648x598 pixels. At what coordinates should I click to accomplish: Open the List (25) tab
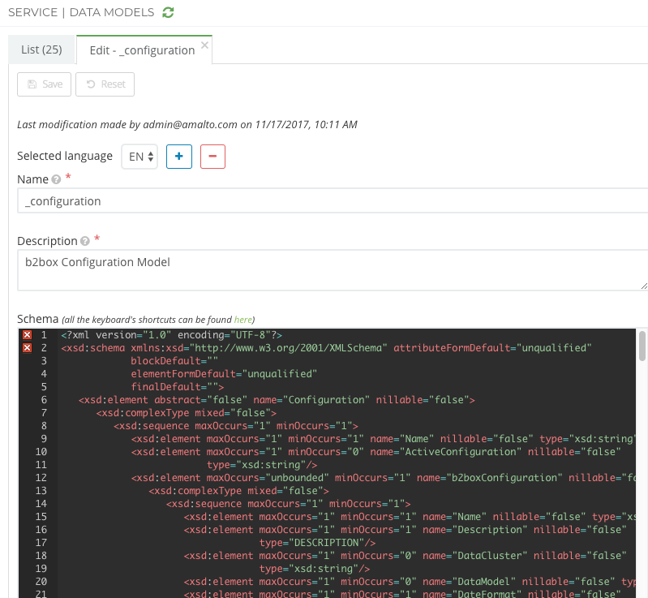[41, 49]
